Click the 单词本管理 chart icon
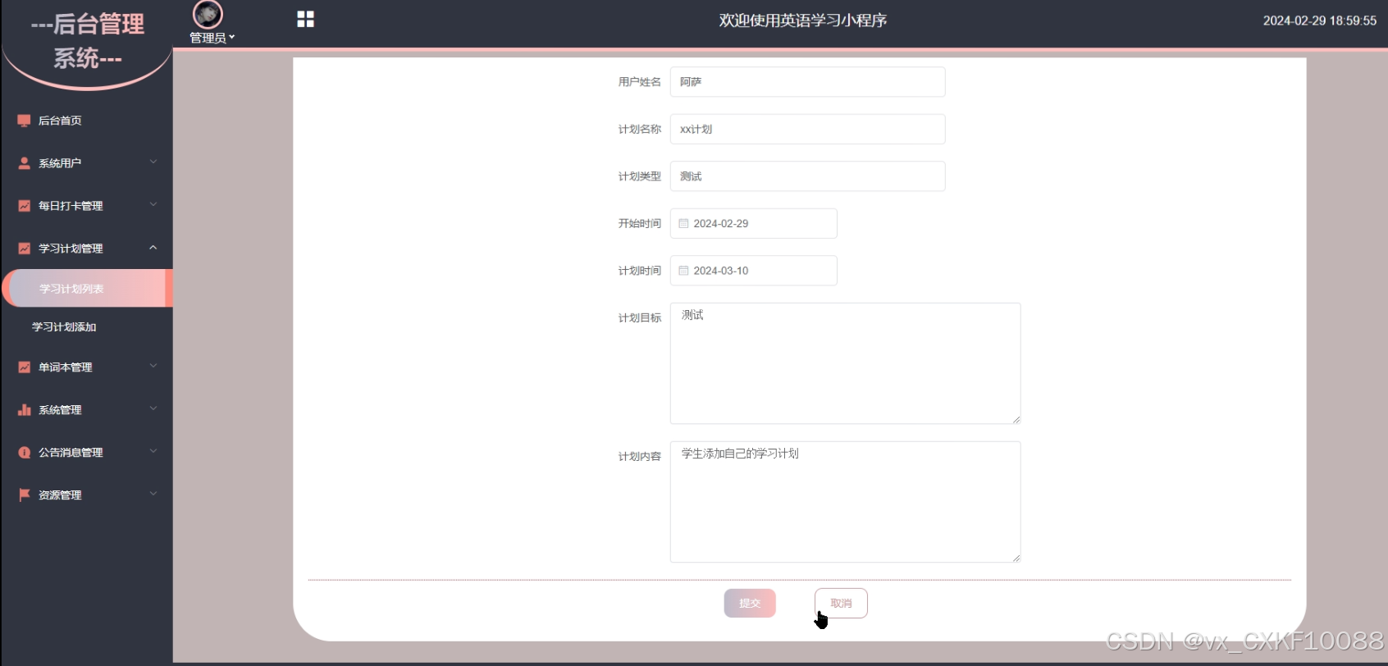1388x666 pixels. 24,367
